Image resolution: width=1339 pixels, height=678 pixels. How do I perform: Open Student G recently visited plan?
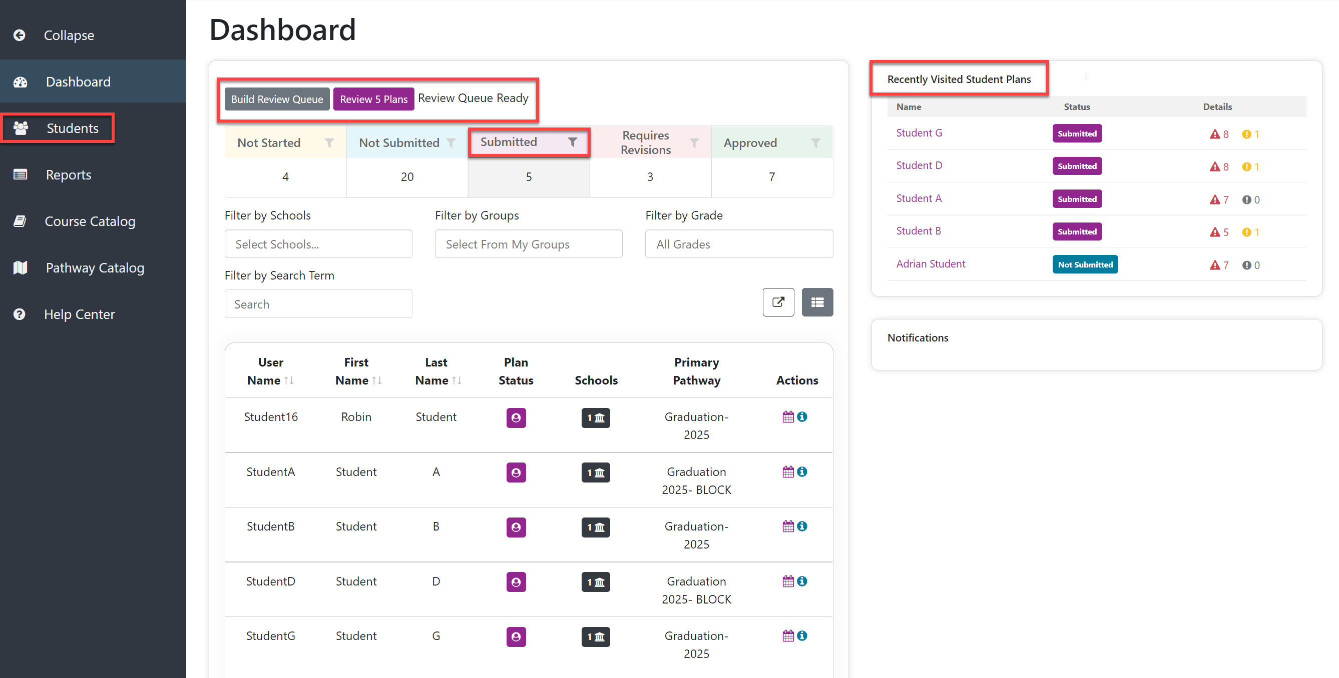(x=919, y=133)
